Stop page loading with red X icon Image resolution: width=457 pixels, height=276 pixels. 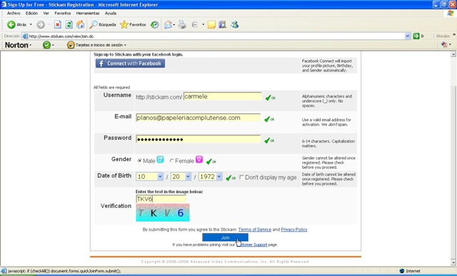point(57,25)
